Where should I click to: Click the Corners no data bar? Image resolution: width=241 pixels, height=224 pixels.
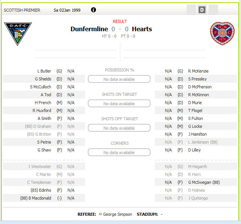coord(119,152)
